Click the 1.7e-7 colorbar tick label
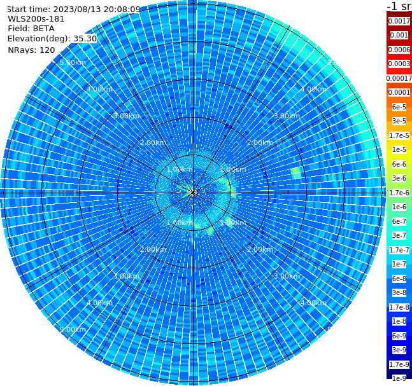 pyautogui.click(x=399, y=250)
